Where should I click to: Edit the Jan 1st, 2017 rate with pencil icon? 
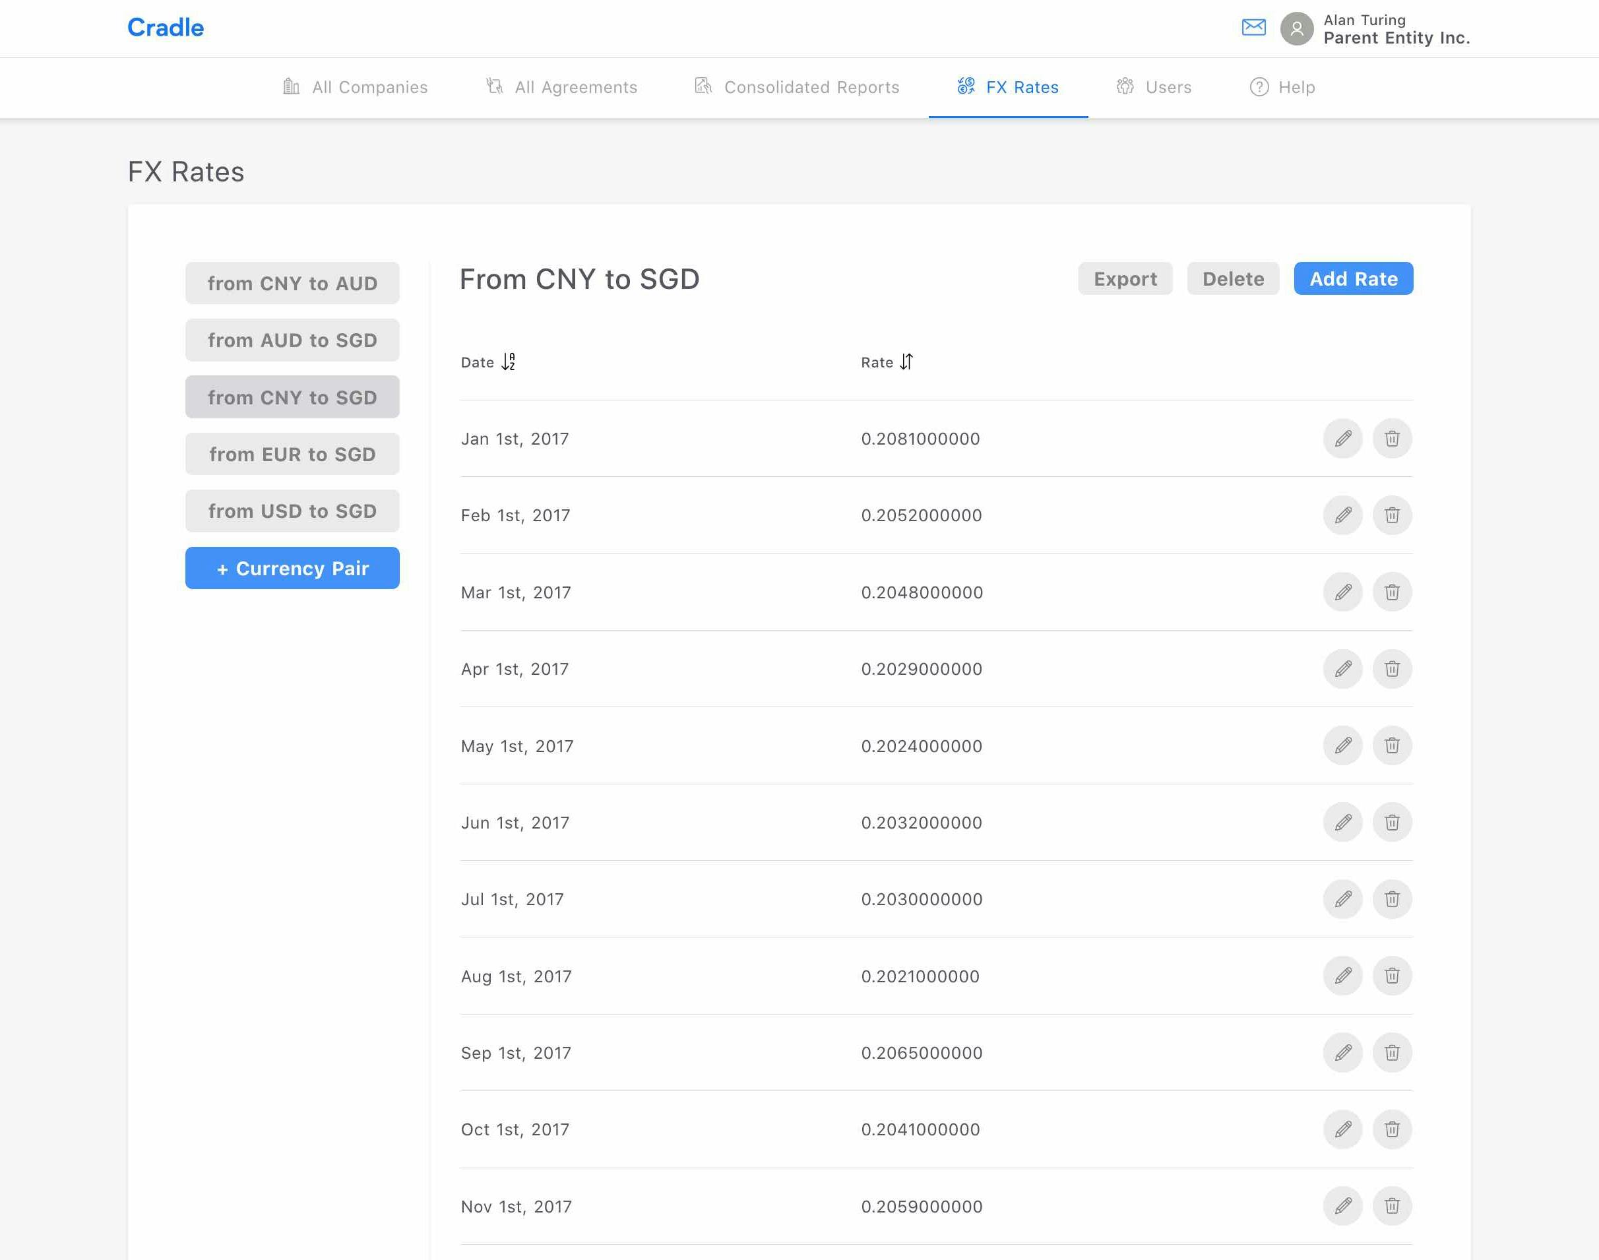click(x=1342, y=438)
